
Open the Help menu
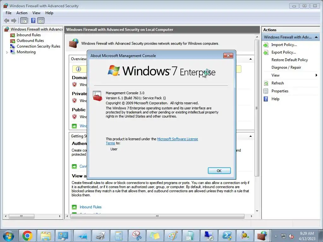49,13
